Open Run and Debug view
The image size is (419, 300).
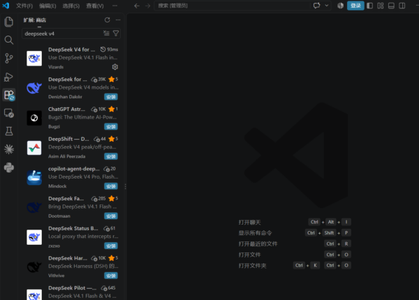[x=9, y=77]
